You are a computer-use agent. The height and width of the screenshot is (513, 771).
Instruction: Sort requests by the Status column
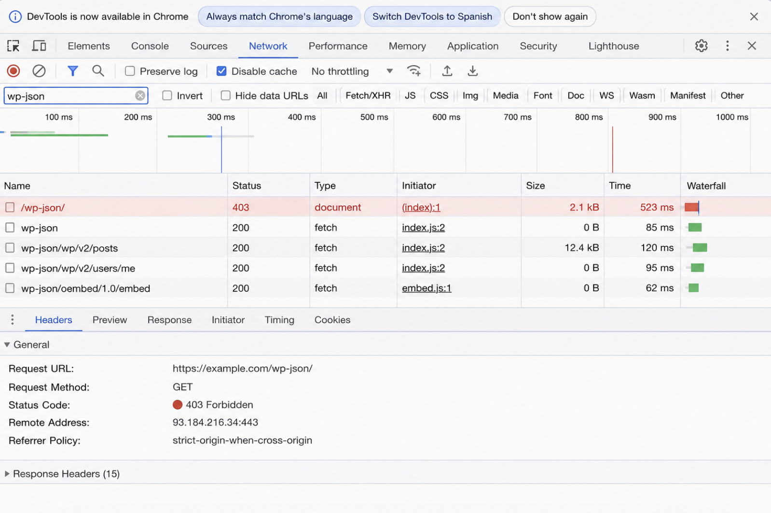coord(268,186)
